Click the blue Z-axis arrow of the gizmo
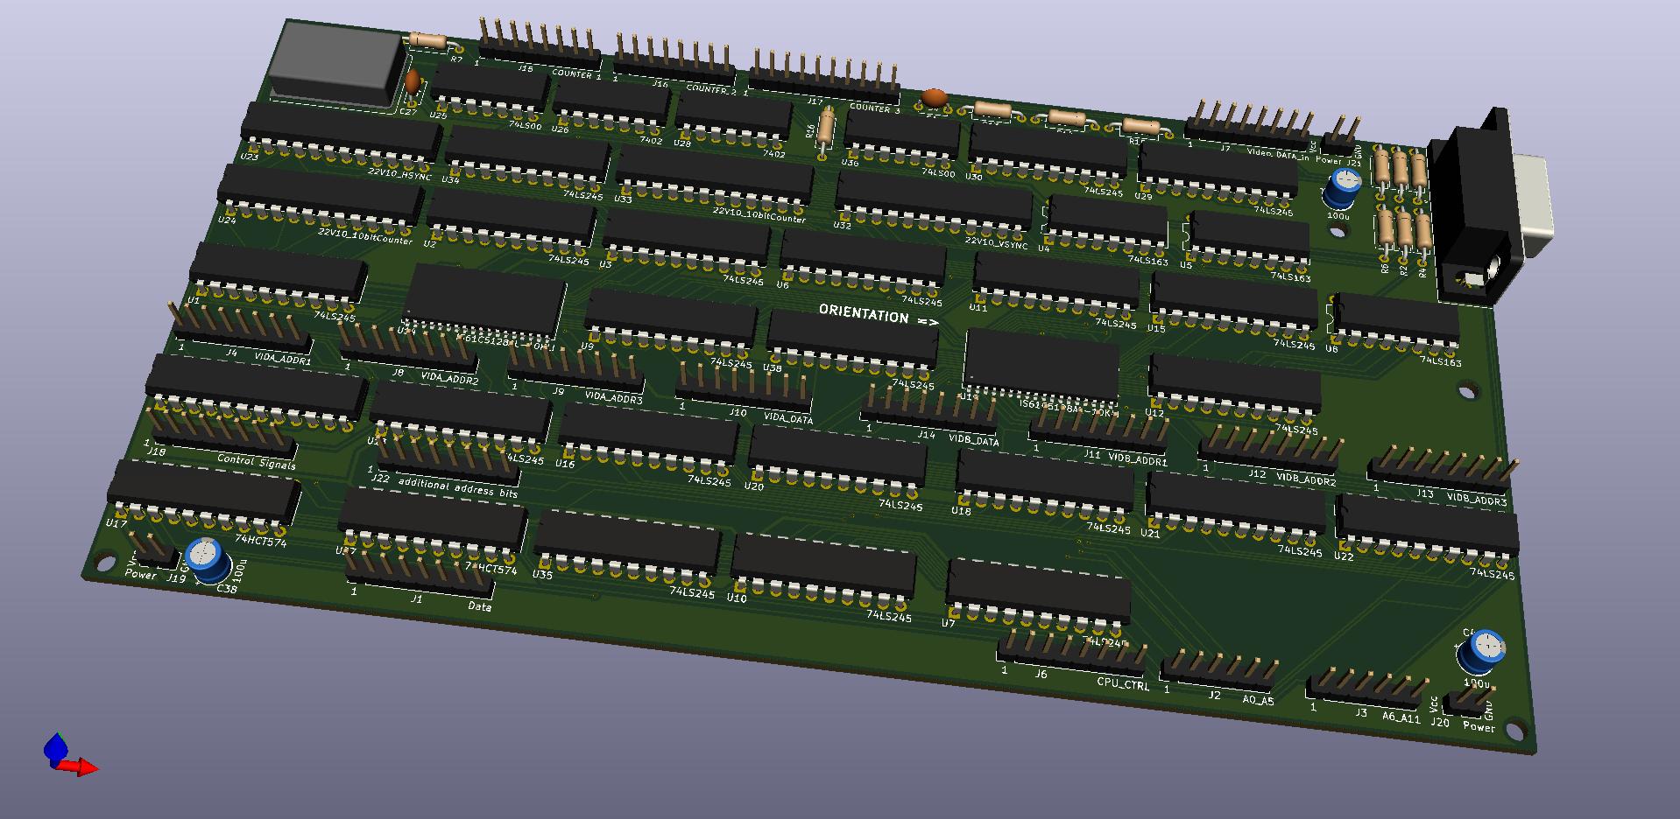This screenshot has height=819, width=1680. (55, 746)
